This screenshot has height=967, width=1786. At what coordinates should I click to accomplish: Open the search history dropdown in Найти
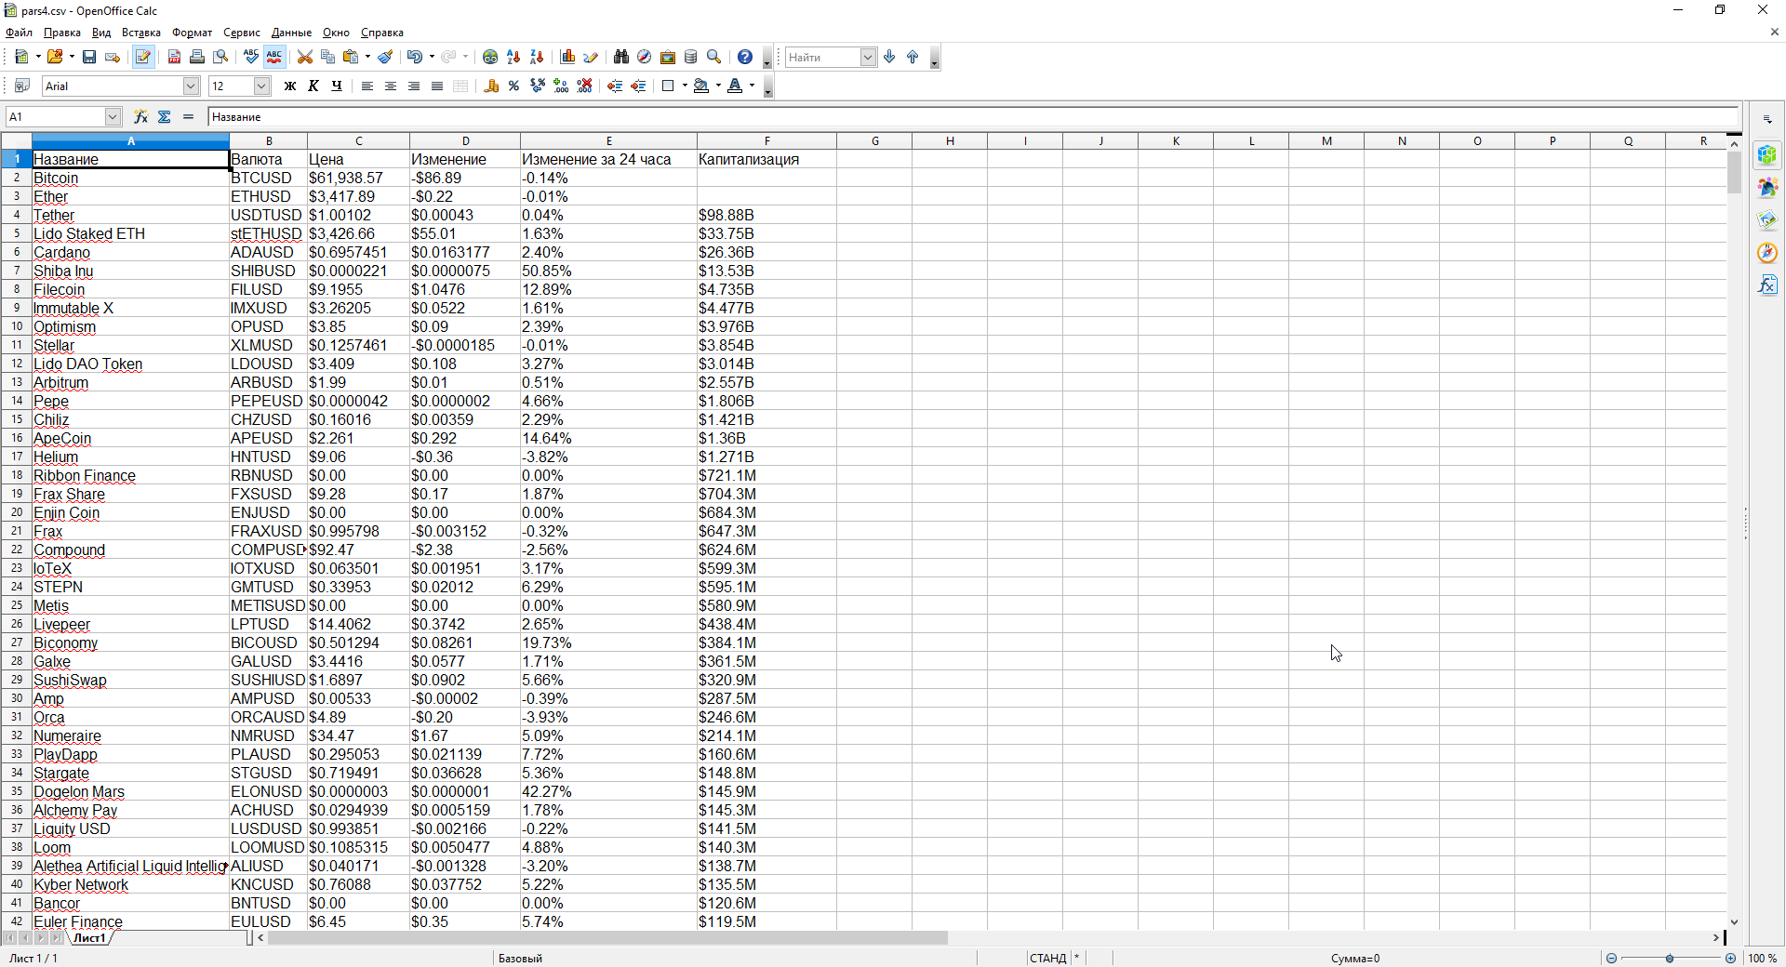pos(868,57)
